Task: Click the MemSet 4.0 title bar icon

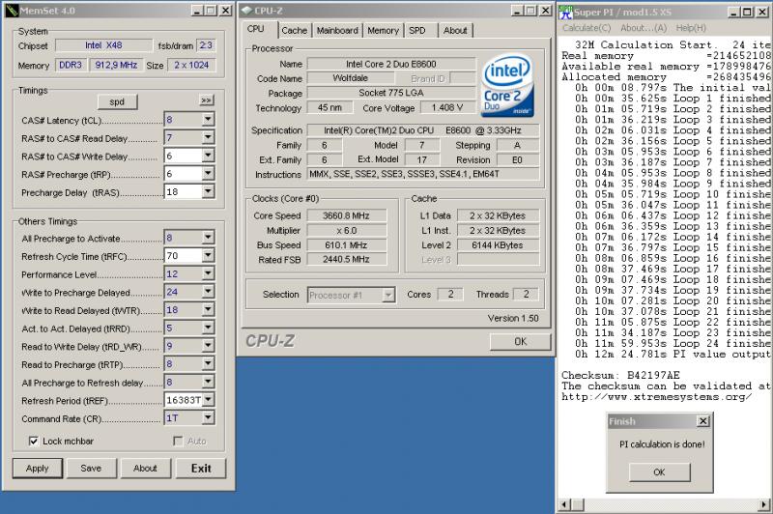Action: (12, 11)
